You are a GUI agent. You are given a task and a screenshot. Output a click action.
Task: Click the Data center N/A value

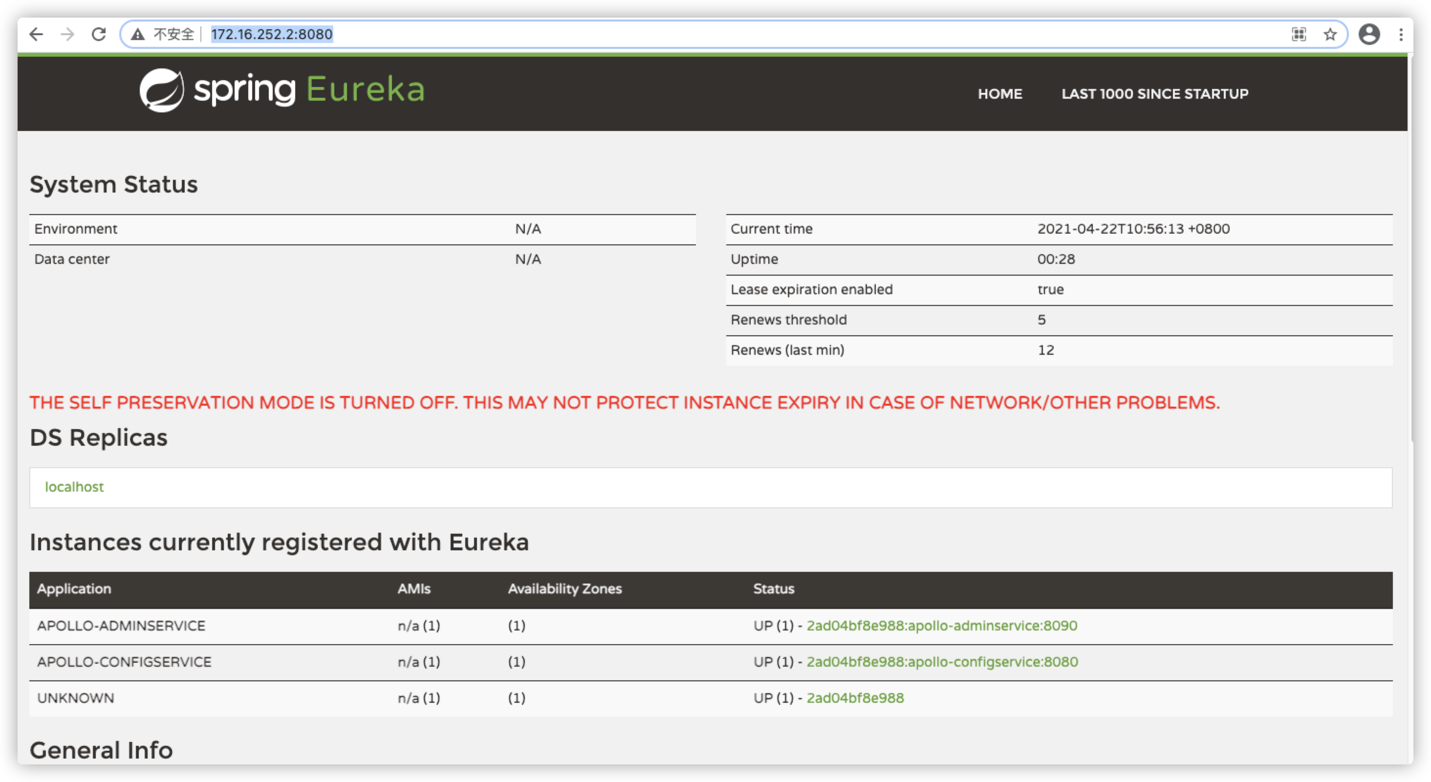[x=528, y=260]
